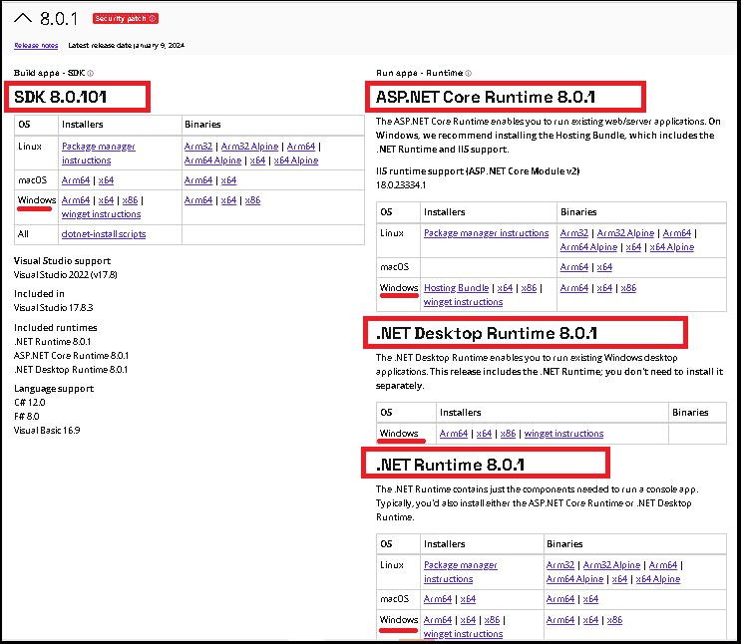Download SDK macOS x64 binary
The height and width of the screenshot is (644, 741).
228,180
